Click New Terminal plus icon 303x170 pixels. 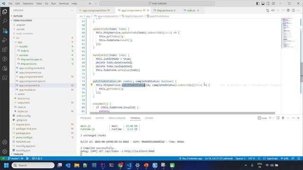pyautogui.click(x=270, y=118)
